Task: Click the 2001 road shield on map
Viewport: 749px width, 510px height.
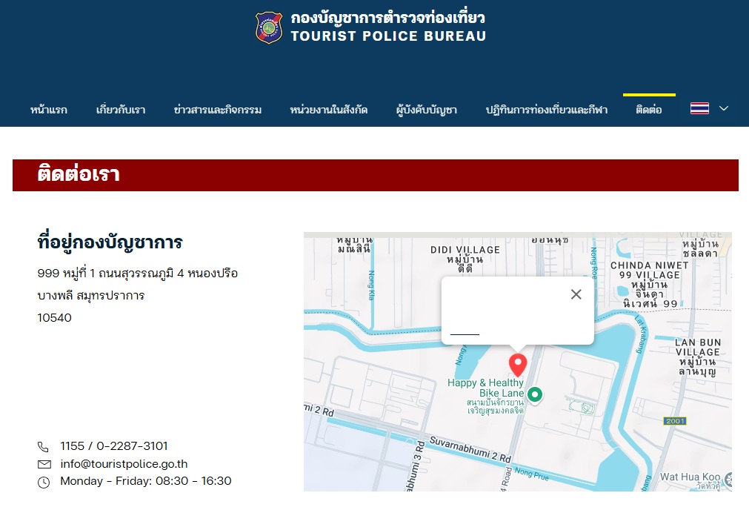Action: click(x=675, y=421)
